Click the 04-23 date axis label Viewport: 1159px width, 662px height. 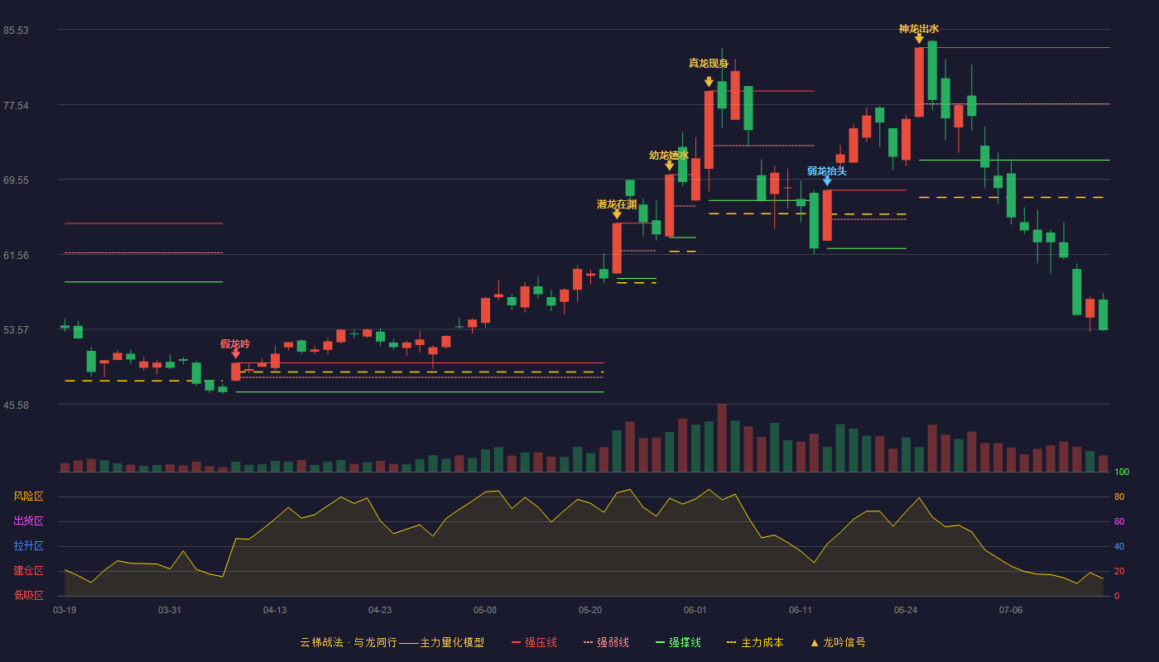pyautogui.click(x=380, y=610)
